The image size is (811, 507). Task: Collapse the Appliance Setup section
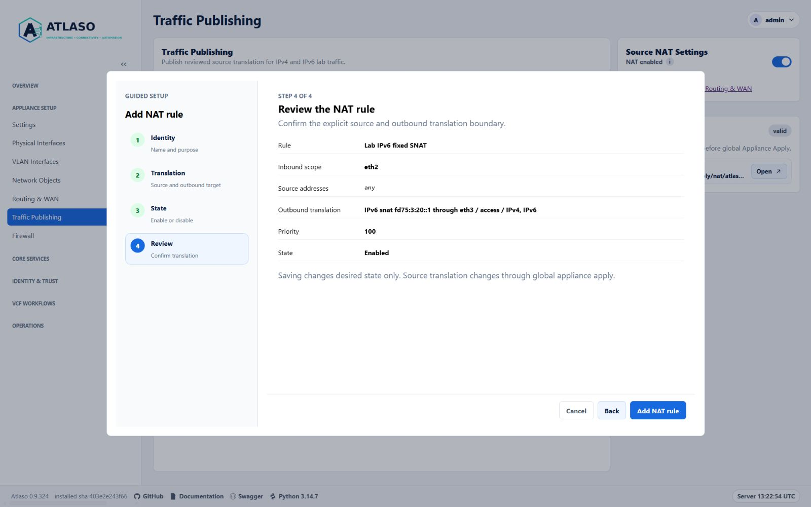point(34,108)
